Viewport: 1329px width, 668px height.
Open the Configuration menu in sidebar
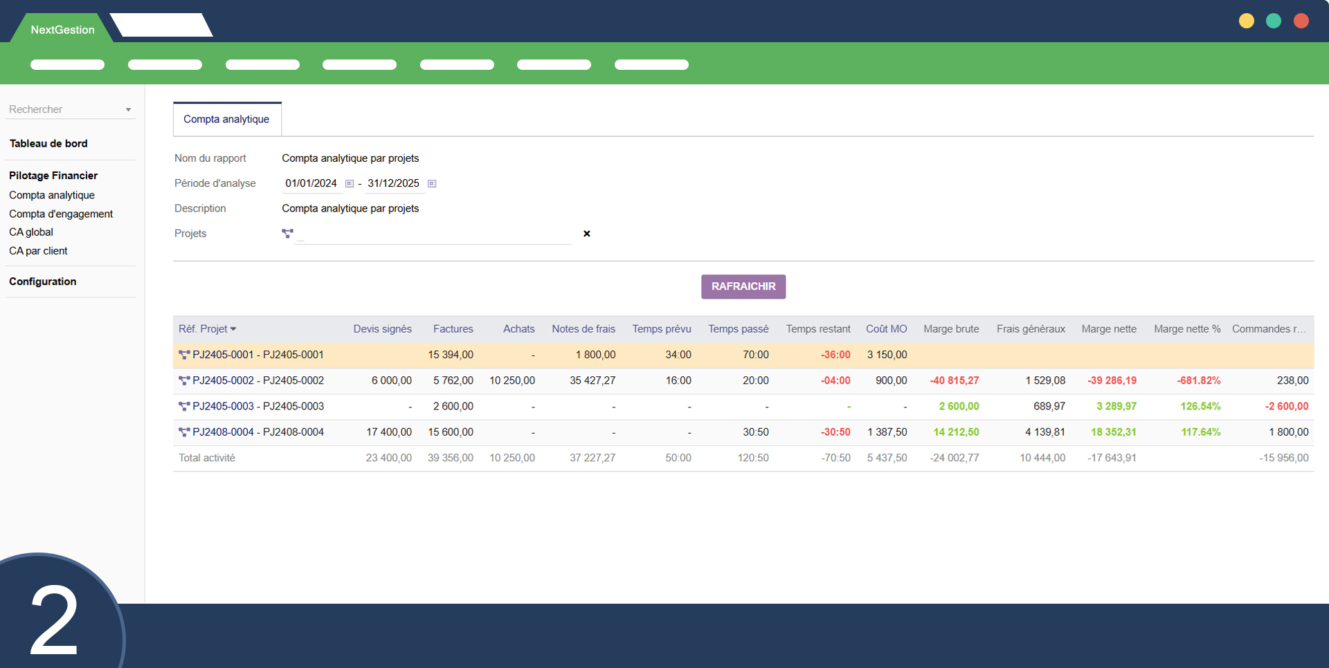coord(43,281)
